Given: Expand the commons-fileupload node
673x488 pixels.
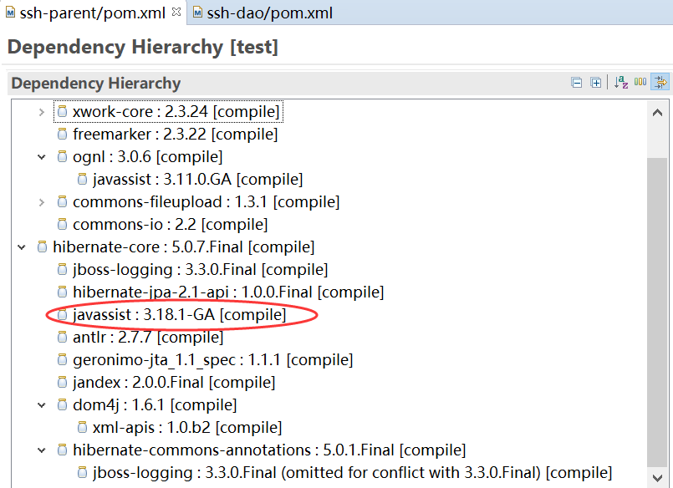Looking at the screenshot, I should tap(41, 202).
